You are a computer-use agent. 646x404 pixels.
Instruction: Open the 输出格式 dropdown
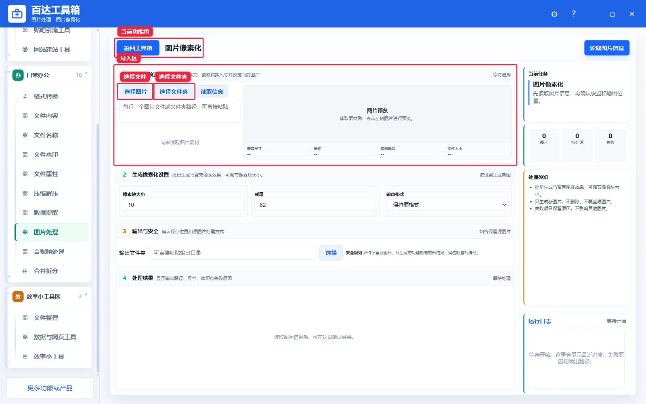tap(447, 205)
